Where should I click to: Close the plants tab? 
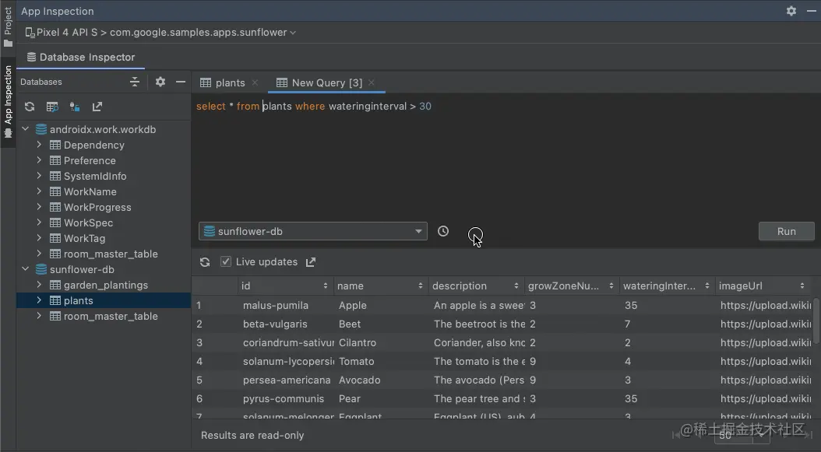click(255, 82)
